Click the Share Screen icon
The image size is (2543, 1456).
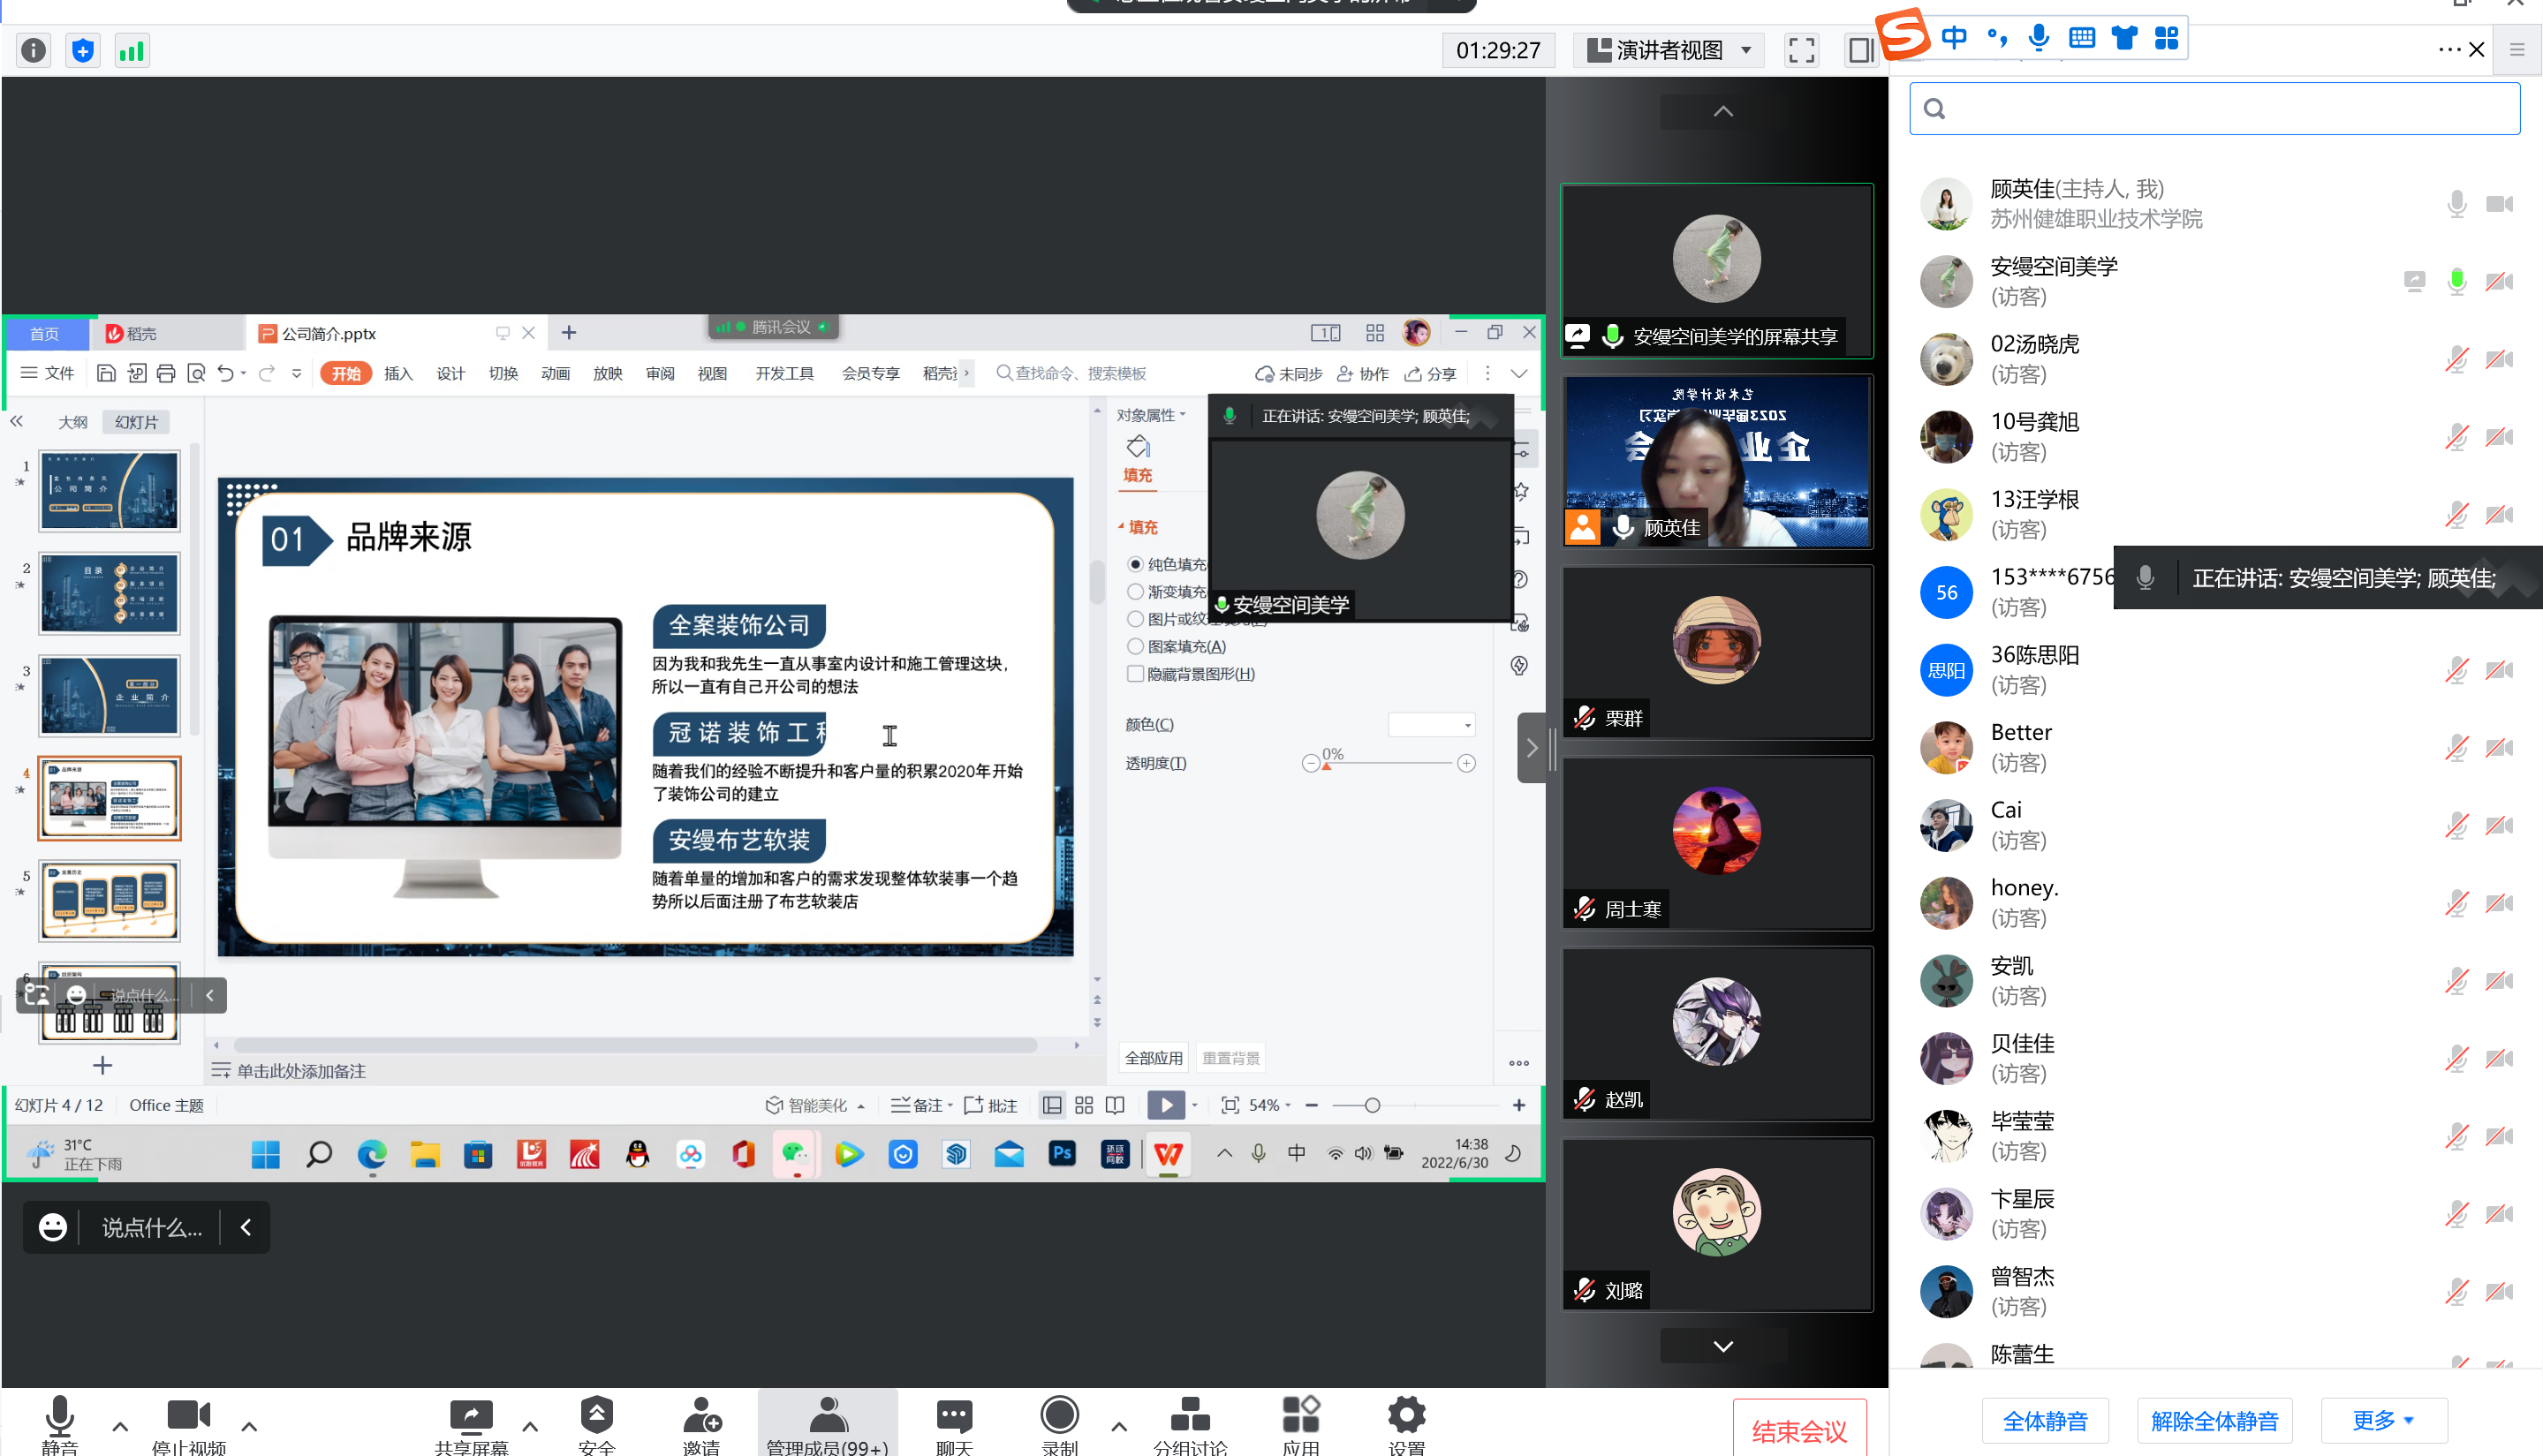pos(471,1416)
